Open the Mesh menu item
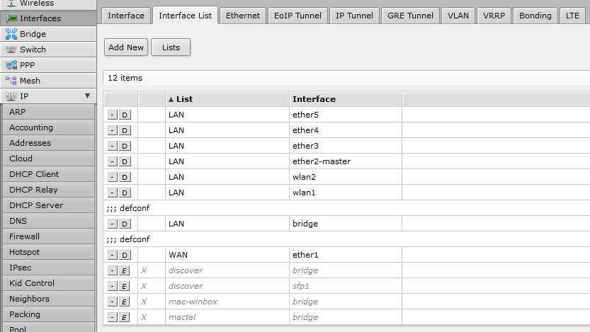 pos(48,81)
